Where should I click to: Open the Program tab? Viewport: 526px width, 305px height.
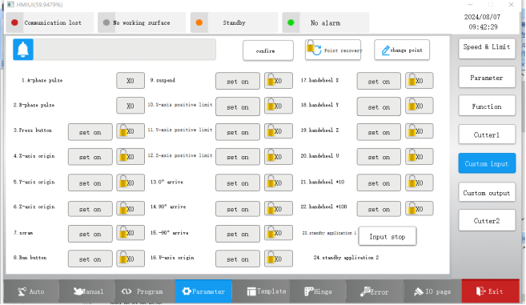click(x=144, y=291)
